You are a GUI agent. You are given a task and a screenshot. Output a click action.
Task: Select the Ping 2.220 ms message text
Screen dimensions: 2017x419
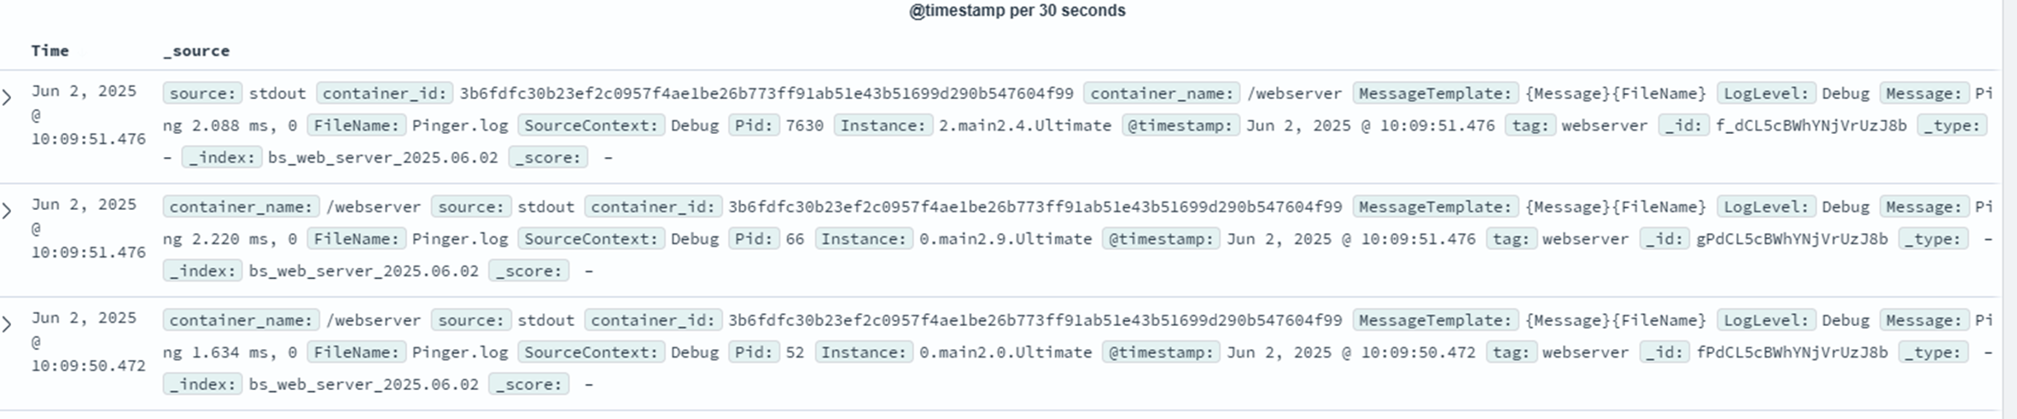[230, 239]
